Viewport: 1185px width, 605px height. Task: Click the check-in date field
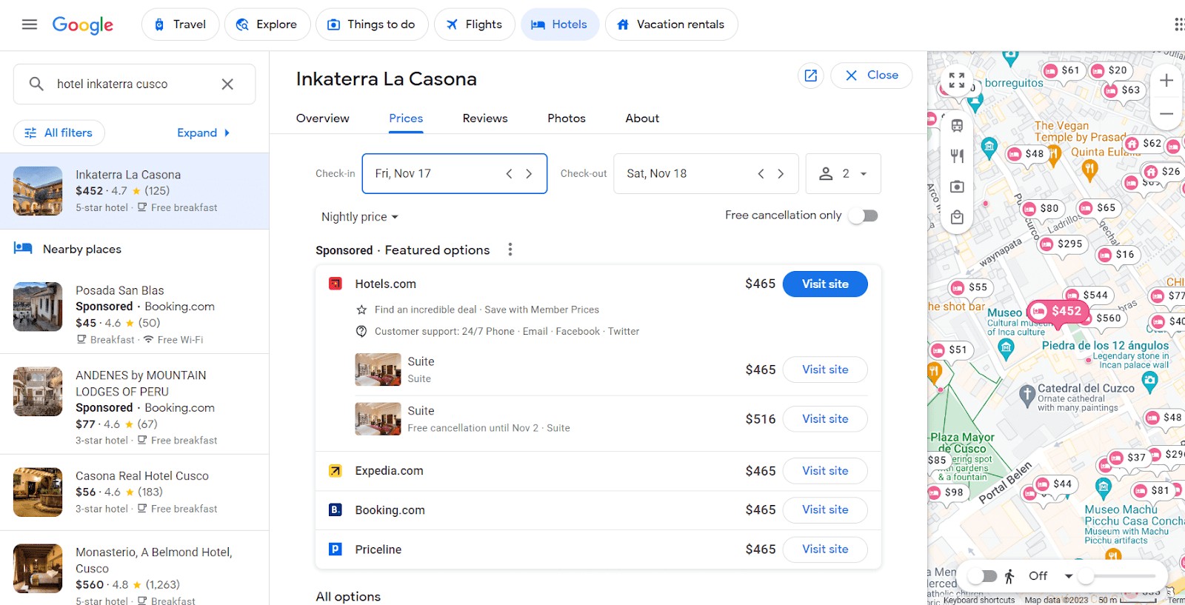pos(454,173)
